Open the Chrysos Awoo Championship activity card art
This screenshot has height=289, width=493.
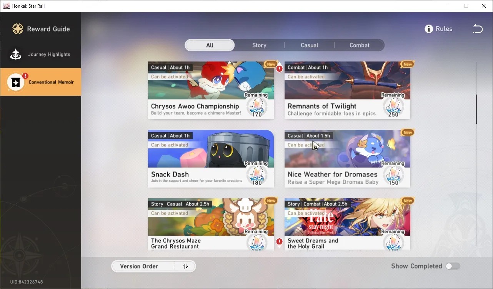(x=211, y=80)
